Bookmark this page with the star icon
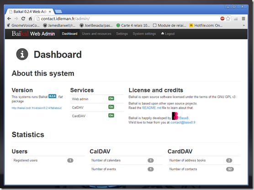254x190 pixels. point(228,19)
